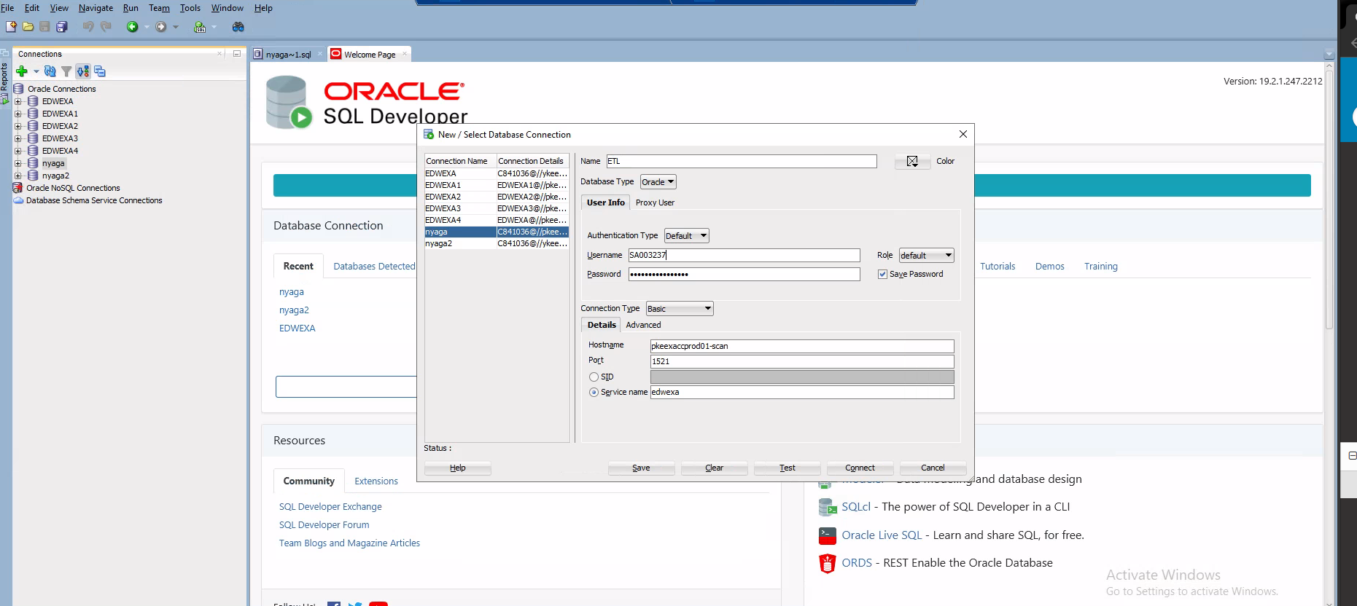Click the green Back navigation arrow
This screenshot has height=606, width=1357.
[x=132, y=27]
